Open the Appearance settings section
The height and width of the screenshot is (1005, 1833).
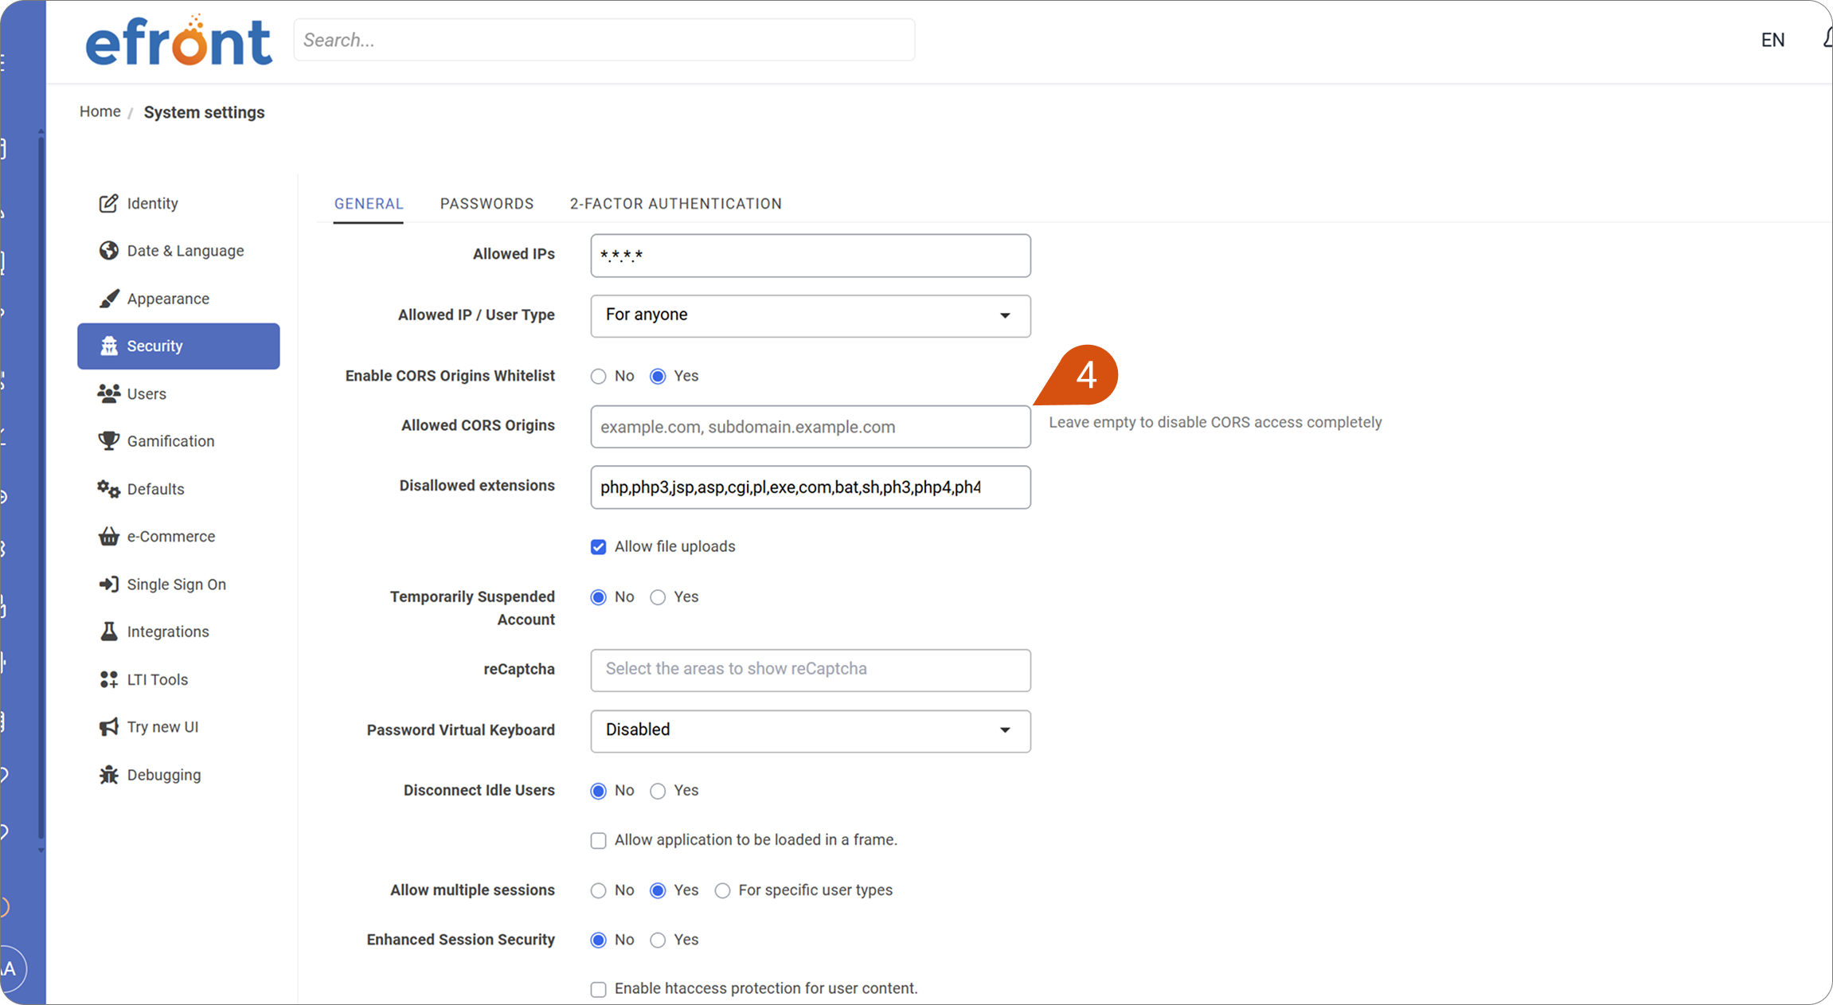click(x=178, y=299)
